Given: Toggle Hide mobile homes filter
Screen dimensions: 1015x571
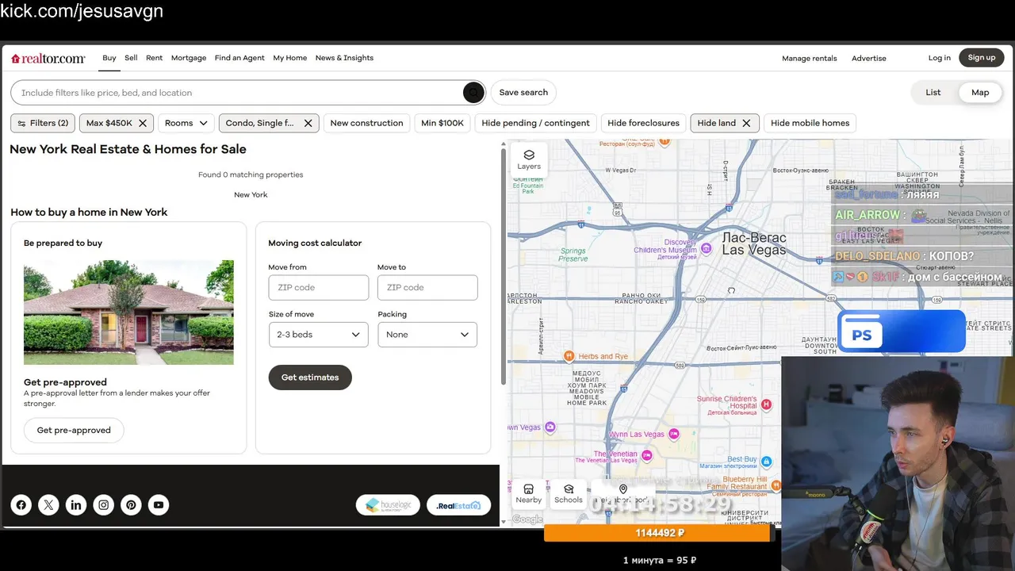Looking at the screenshot, I should (810, 123).
